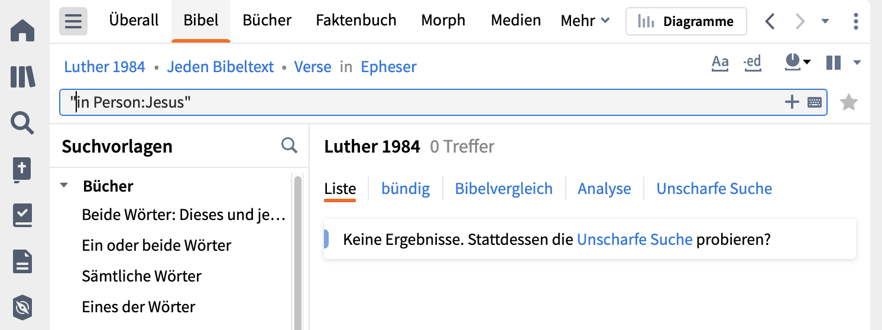Image resolution: width=882 pixels, height=330 pixels.
Task: Open the Library from the sidebar
Action: tap(22, 77)
